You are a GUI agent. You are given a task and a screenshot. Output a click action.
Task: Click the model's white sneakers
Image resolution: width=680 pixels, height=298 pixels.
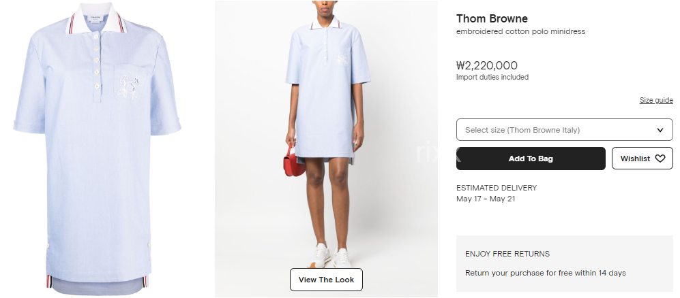(x=331, y=256)
